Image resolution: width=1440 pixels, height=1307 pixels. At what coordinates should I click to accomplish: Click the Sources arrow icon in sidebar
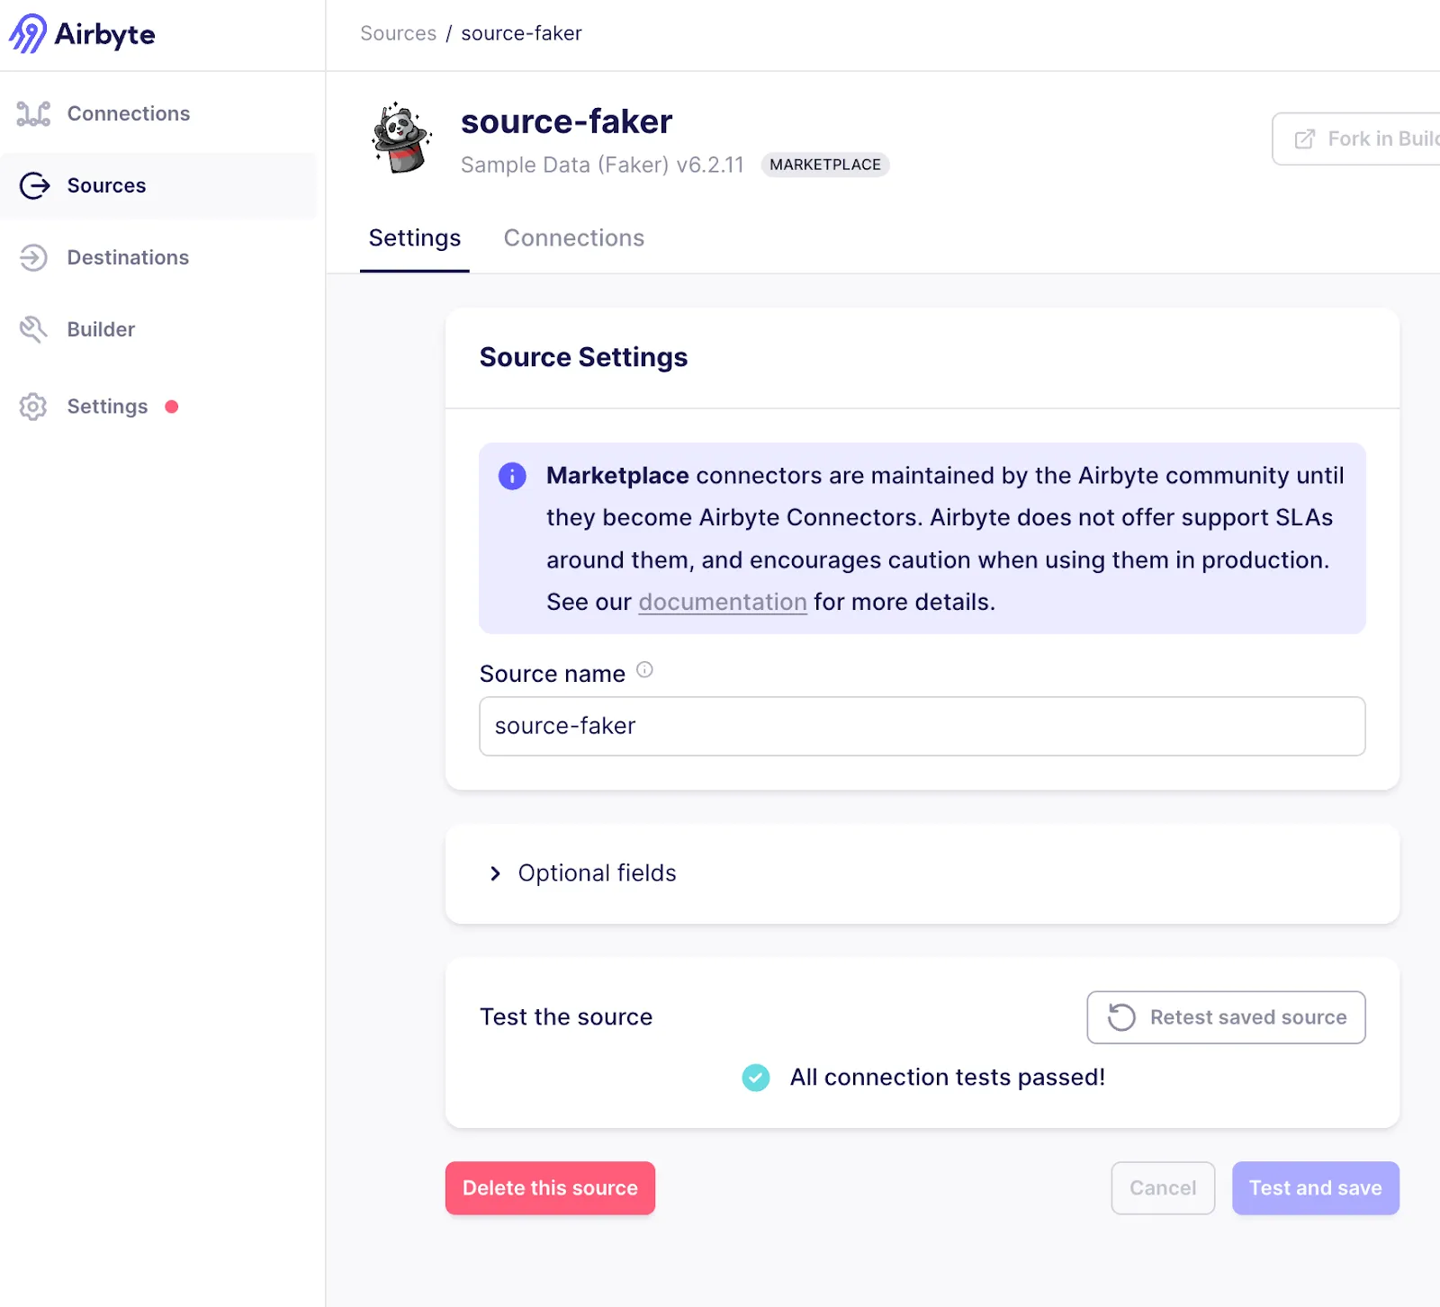coord(34,185)
